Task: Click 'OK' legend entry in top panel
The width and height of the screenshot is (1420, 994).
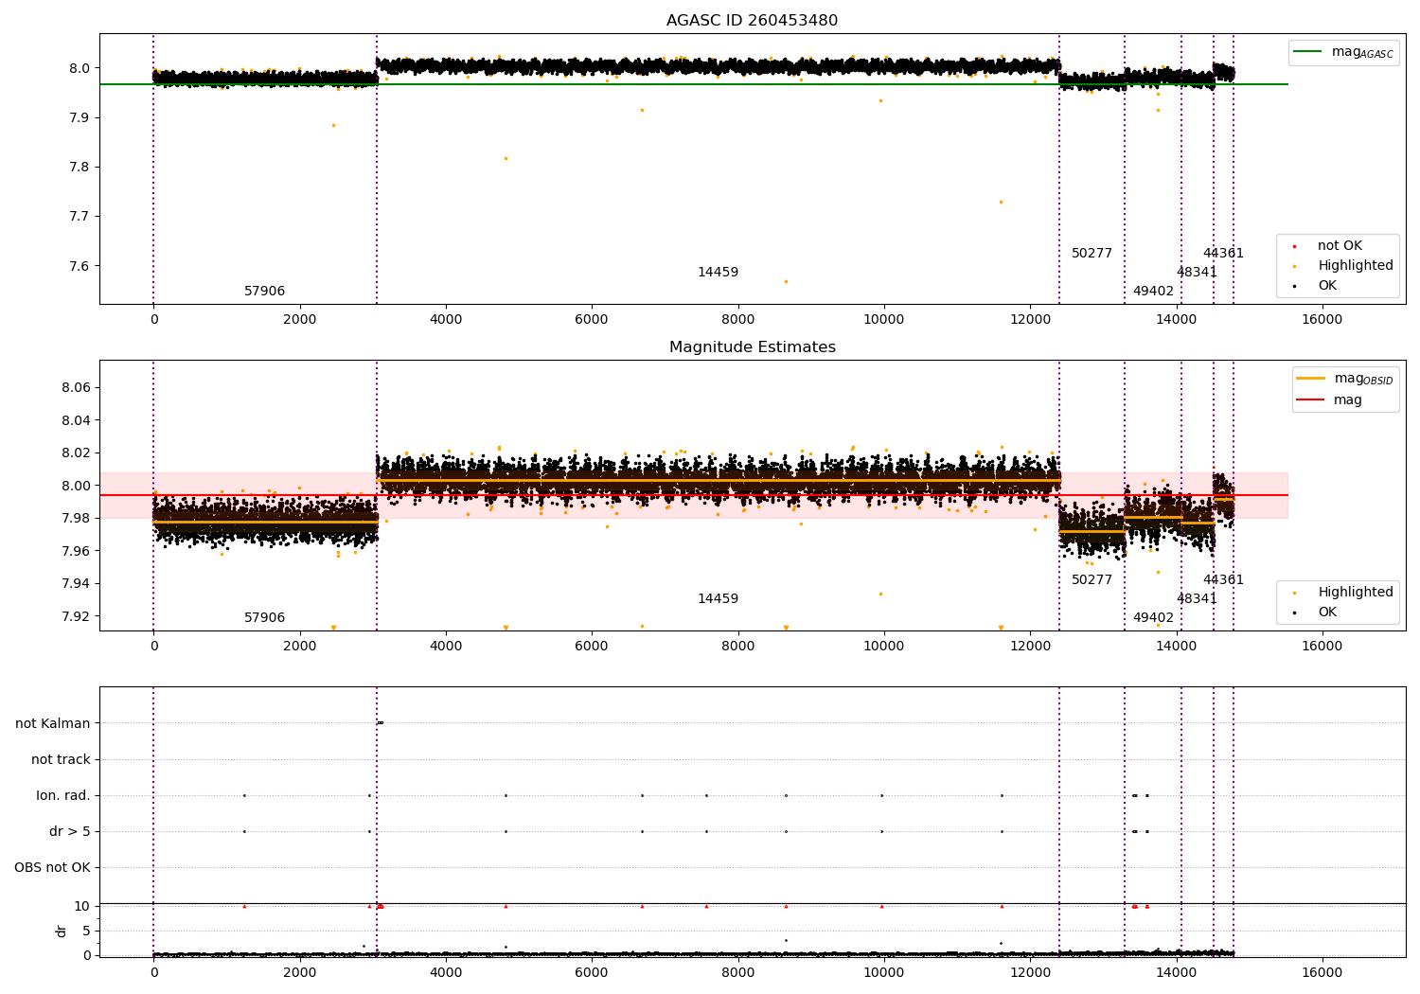Action: 1316,286
